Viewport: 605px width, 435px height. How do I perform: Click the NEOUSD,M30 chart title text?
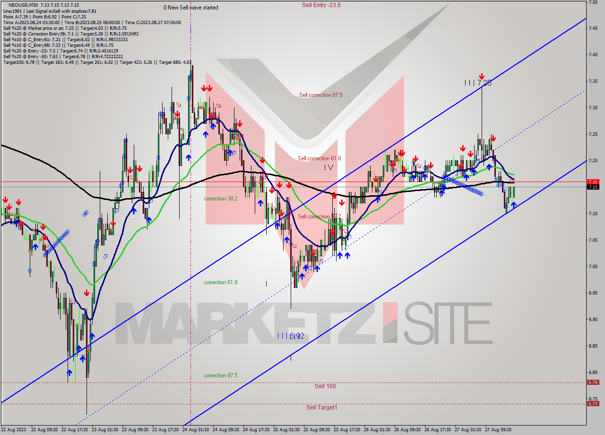[x=24, y=5]
